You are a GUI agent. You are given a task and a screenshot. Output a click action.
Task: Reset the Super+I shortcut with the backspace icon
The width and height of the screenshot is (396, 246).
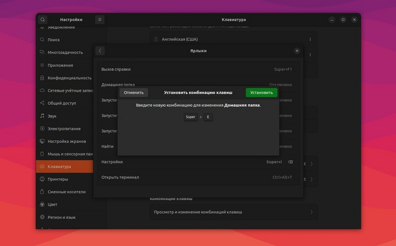pyautogui.click(x=290, y=162)
